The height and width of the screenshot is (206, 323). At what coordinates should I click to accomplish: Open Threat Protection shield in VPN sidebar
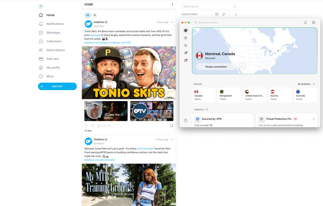pos(185,38)
